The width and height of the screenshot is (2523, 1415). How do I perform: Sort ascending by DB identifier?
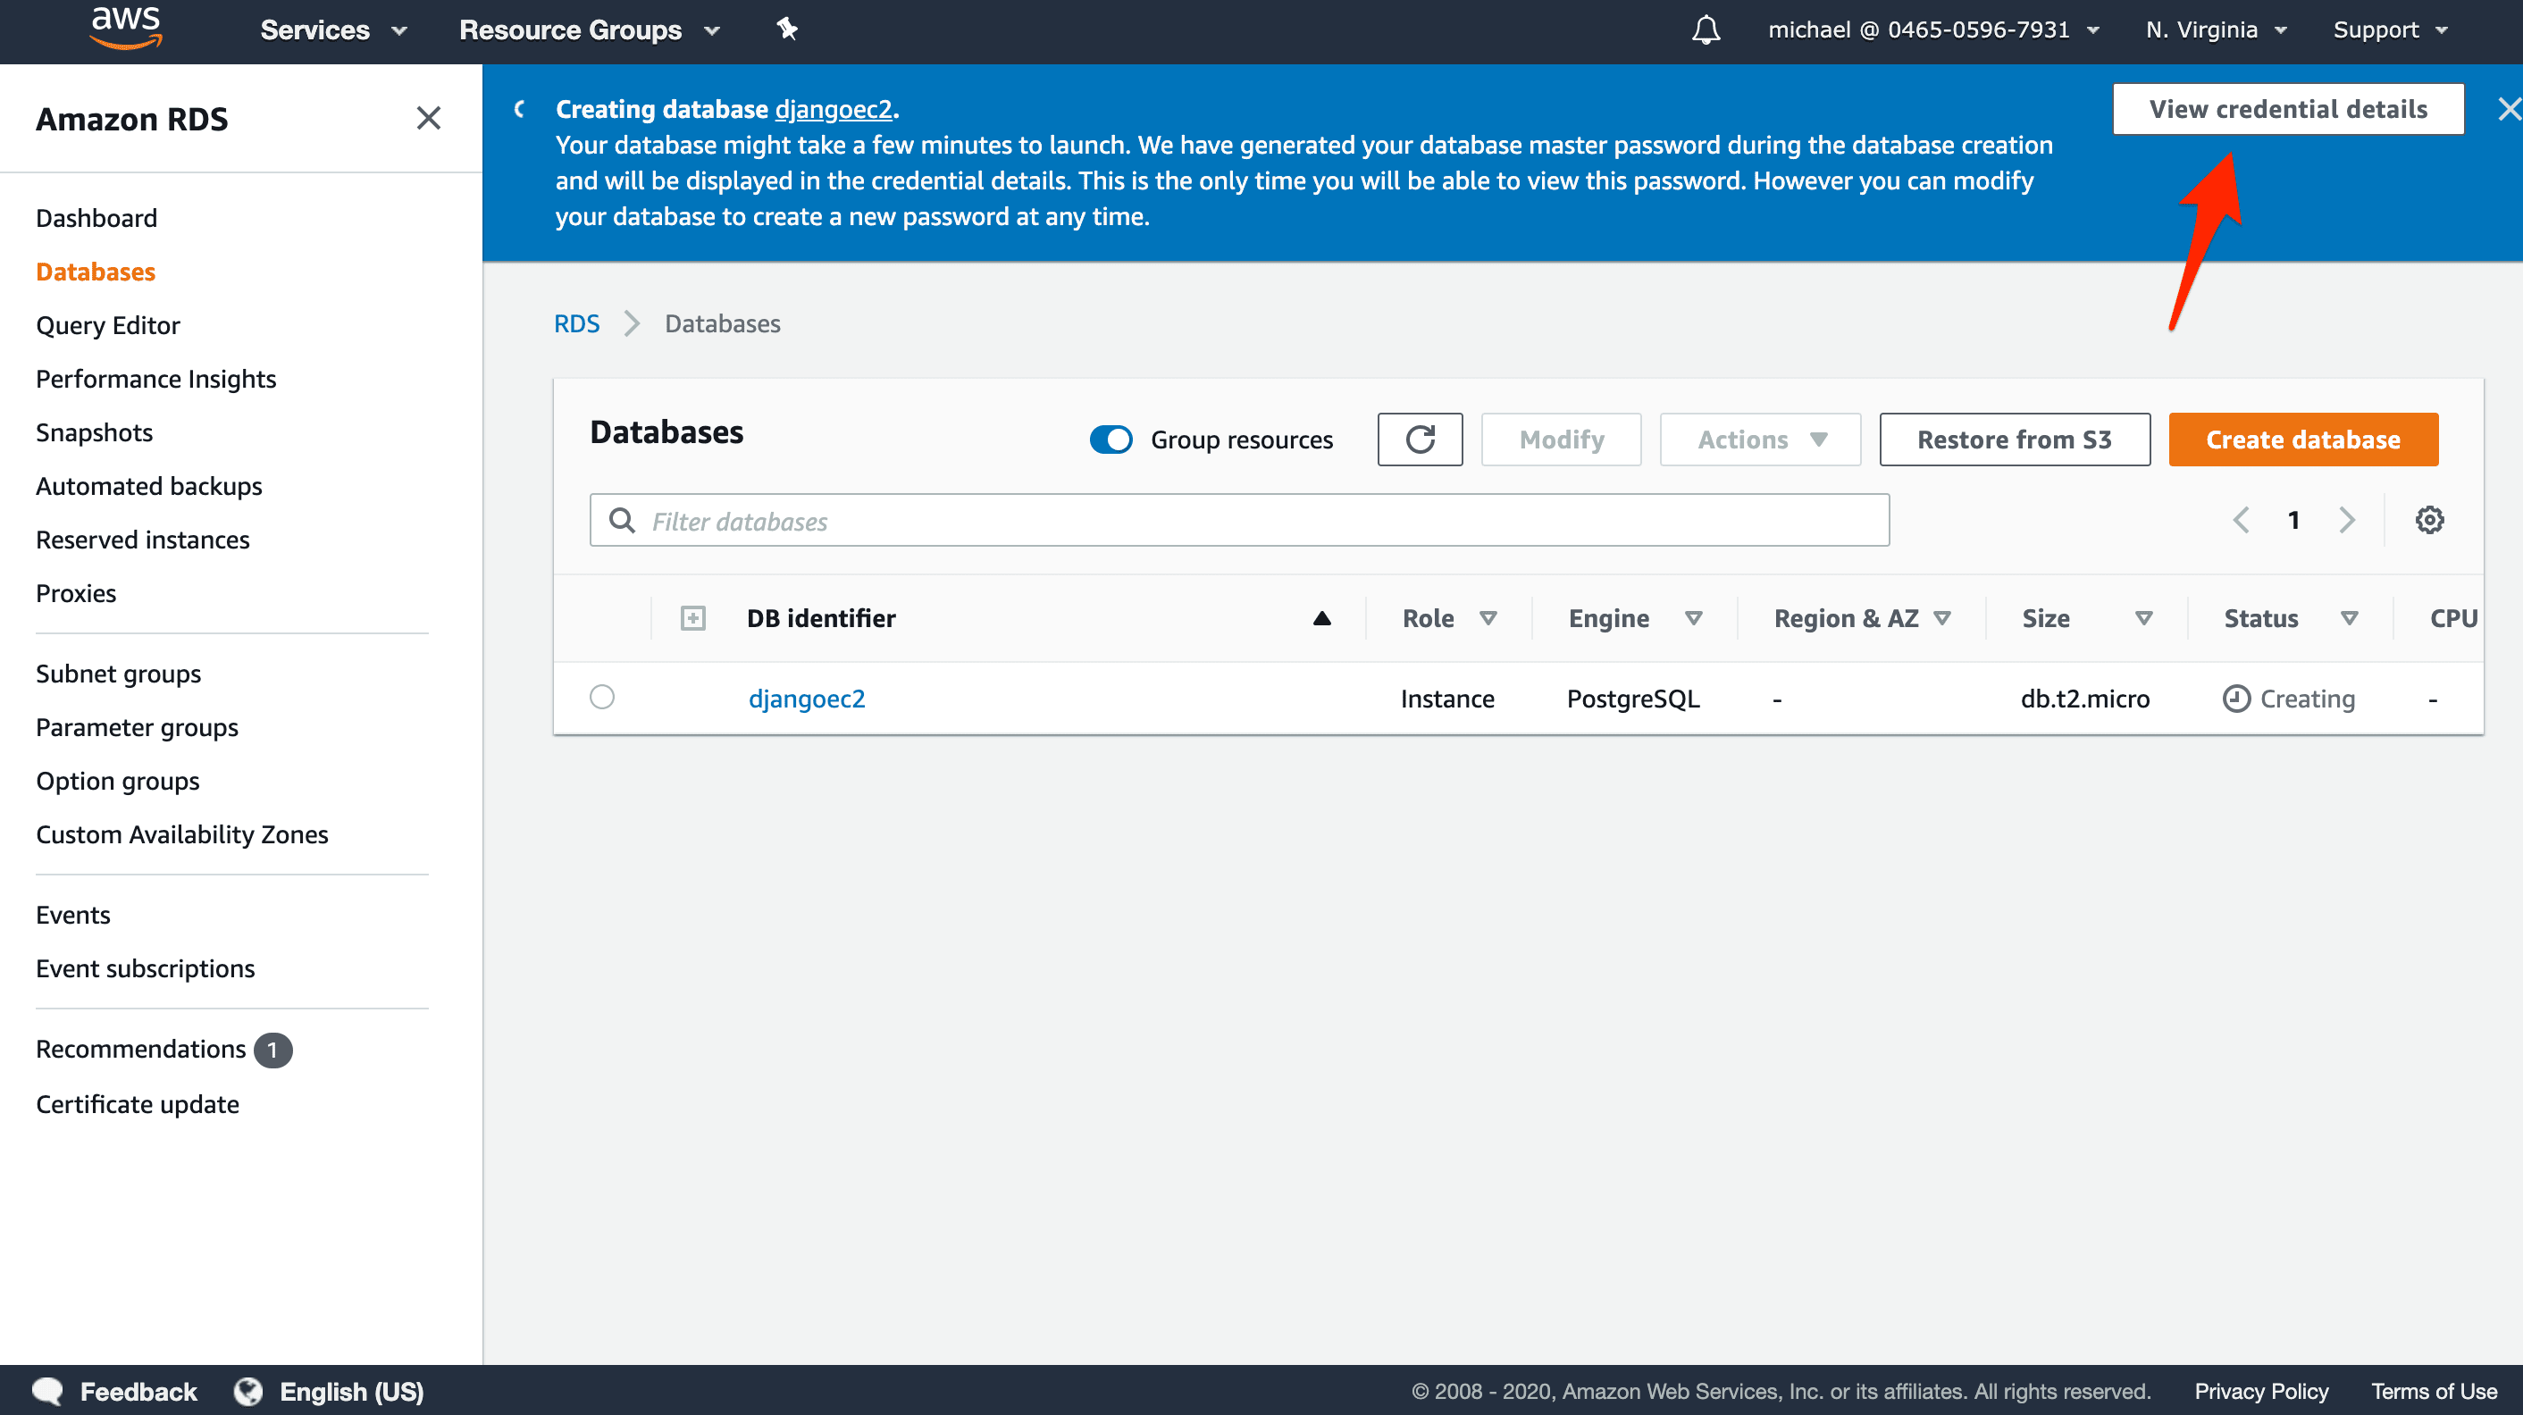tap(1321, 618)
